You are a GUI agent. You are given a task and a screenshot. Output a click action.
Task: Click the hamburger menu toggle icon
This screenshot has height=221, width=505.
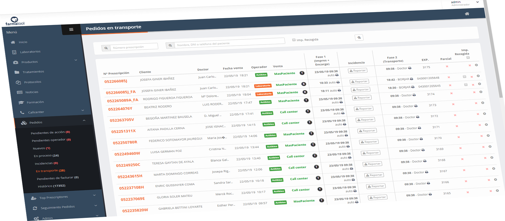tap(71, 29)
